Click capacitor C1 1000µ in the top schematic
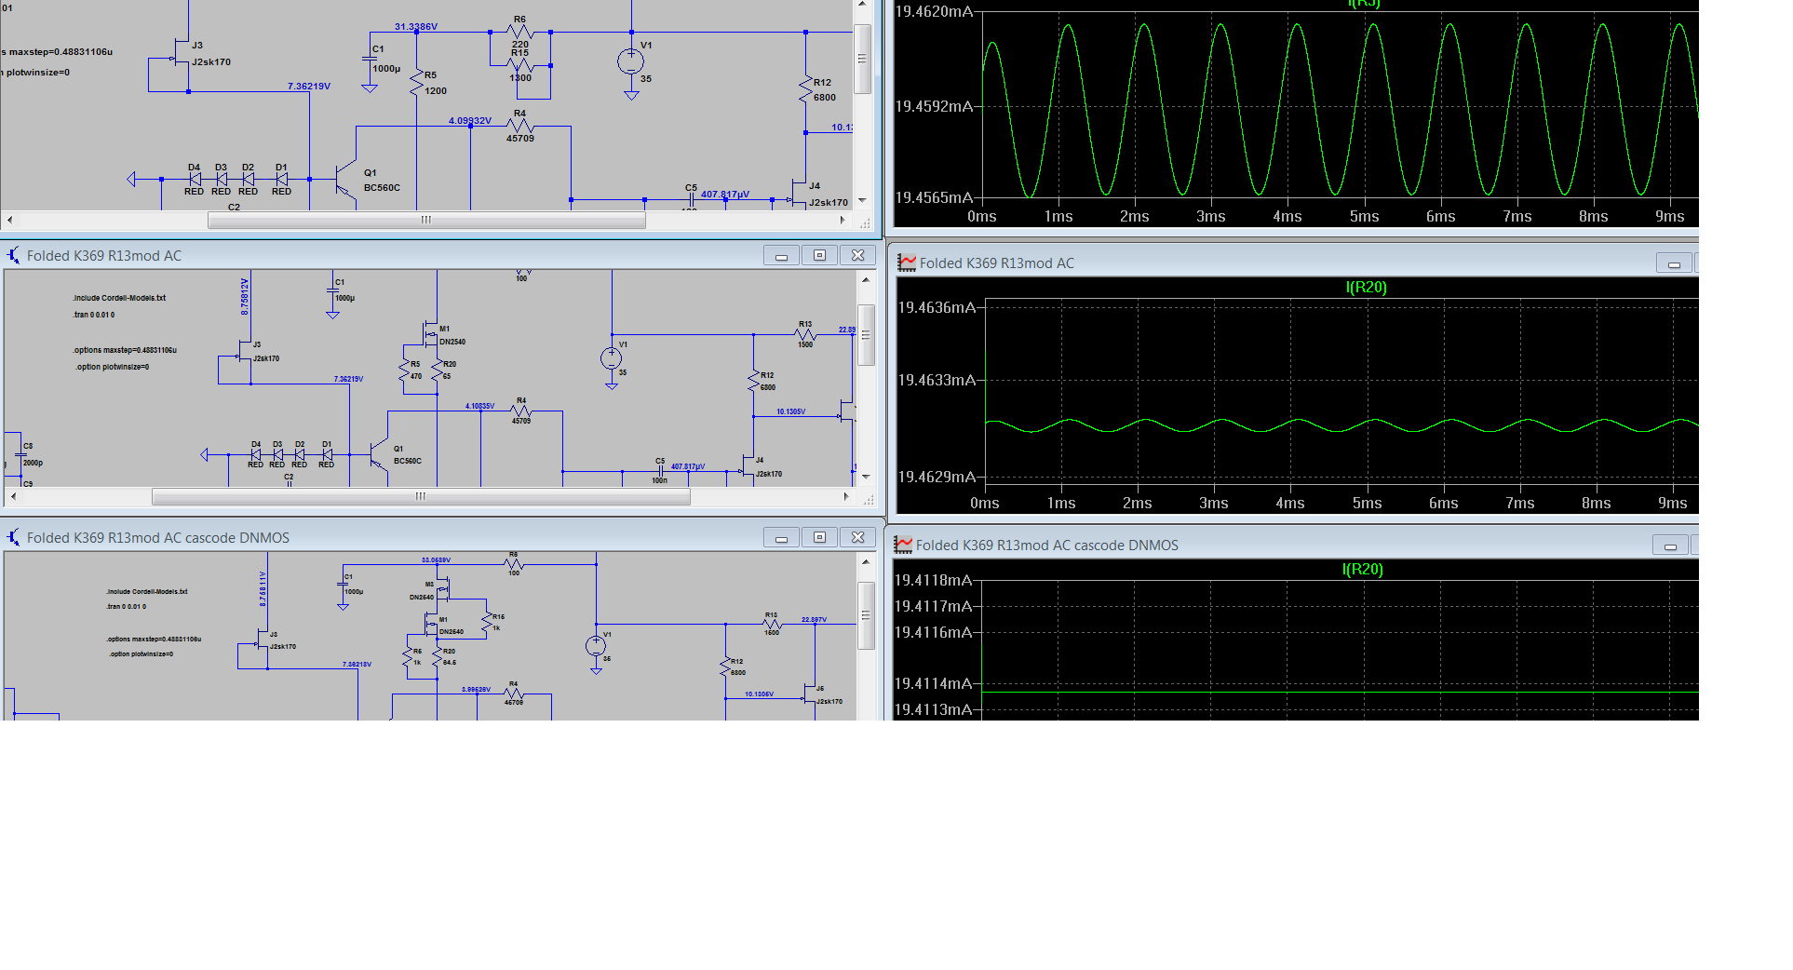Screen dimensions: 1793x970 (x=370, y=59)
